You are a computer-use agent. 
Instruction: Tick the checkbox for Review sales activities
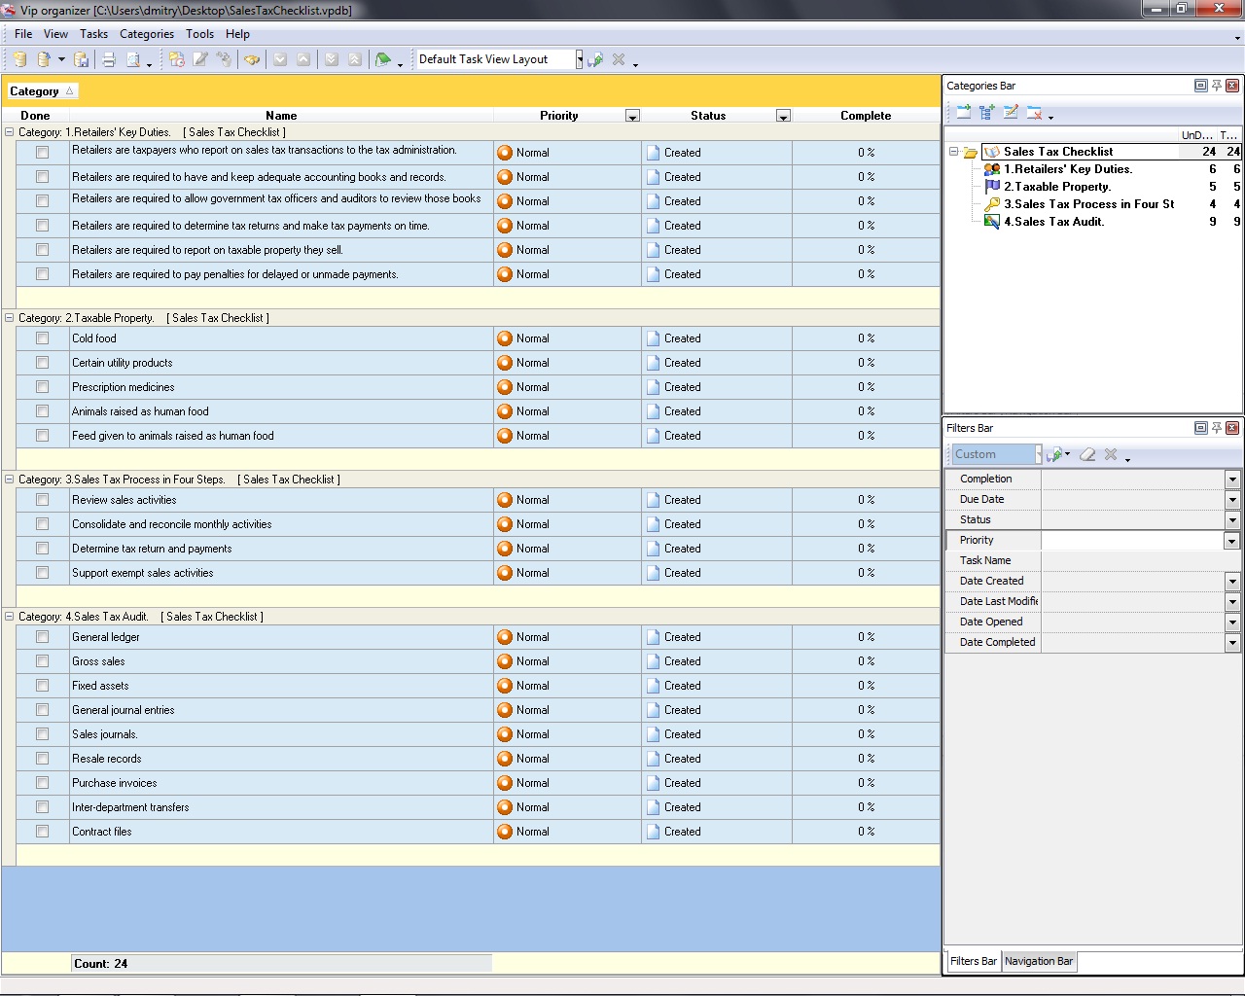point(42,500)
